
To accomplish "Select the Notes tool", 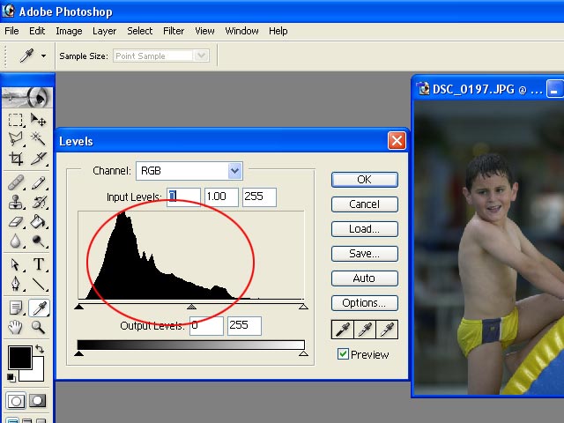I will point(16,308).
